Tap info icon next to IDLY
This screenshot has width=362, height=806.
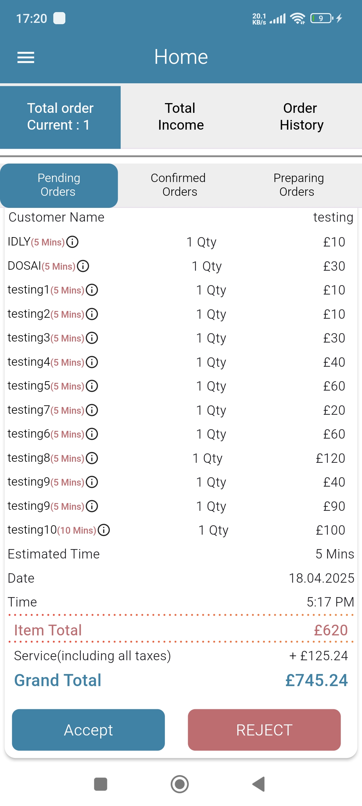pos(72,242)
